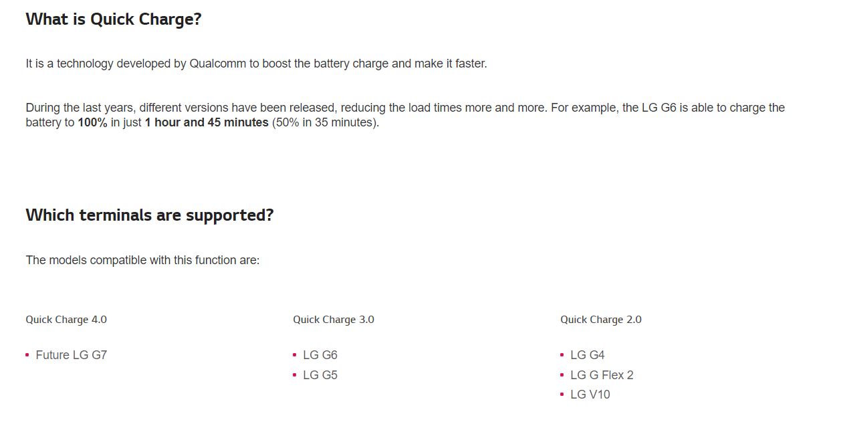Click the red bullet beside LG G6
The height and width of the screenshot is (432, 841).
tap(295, 355)
